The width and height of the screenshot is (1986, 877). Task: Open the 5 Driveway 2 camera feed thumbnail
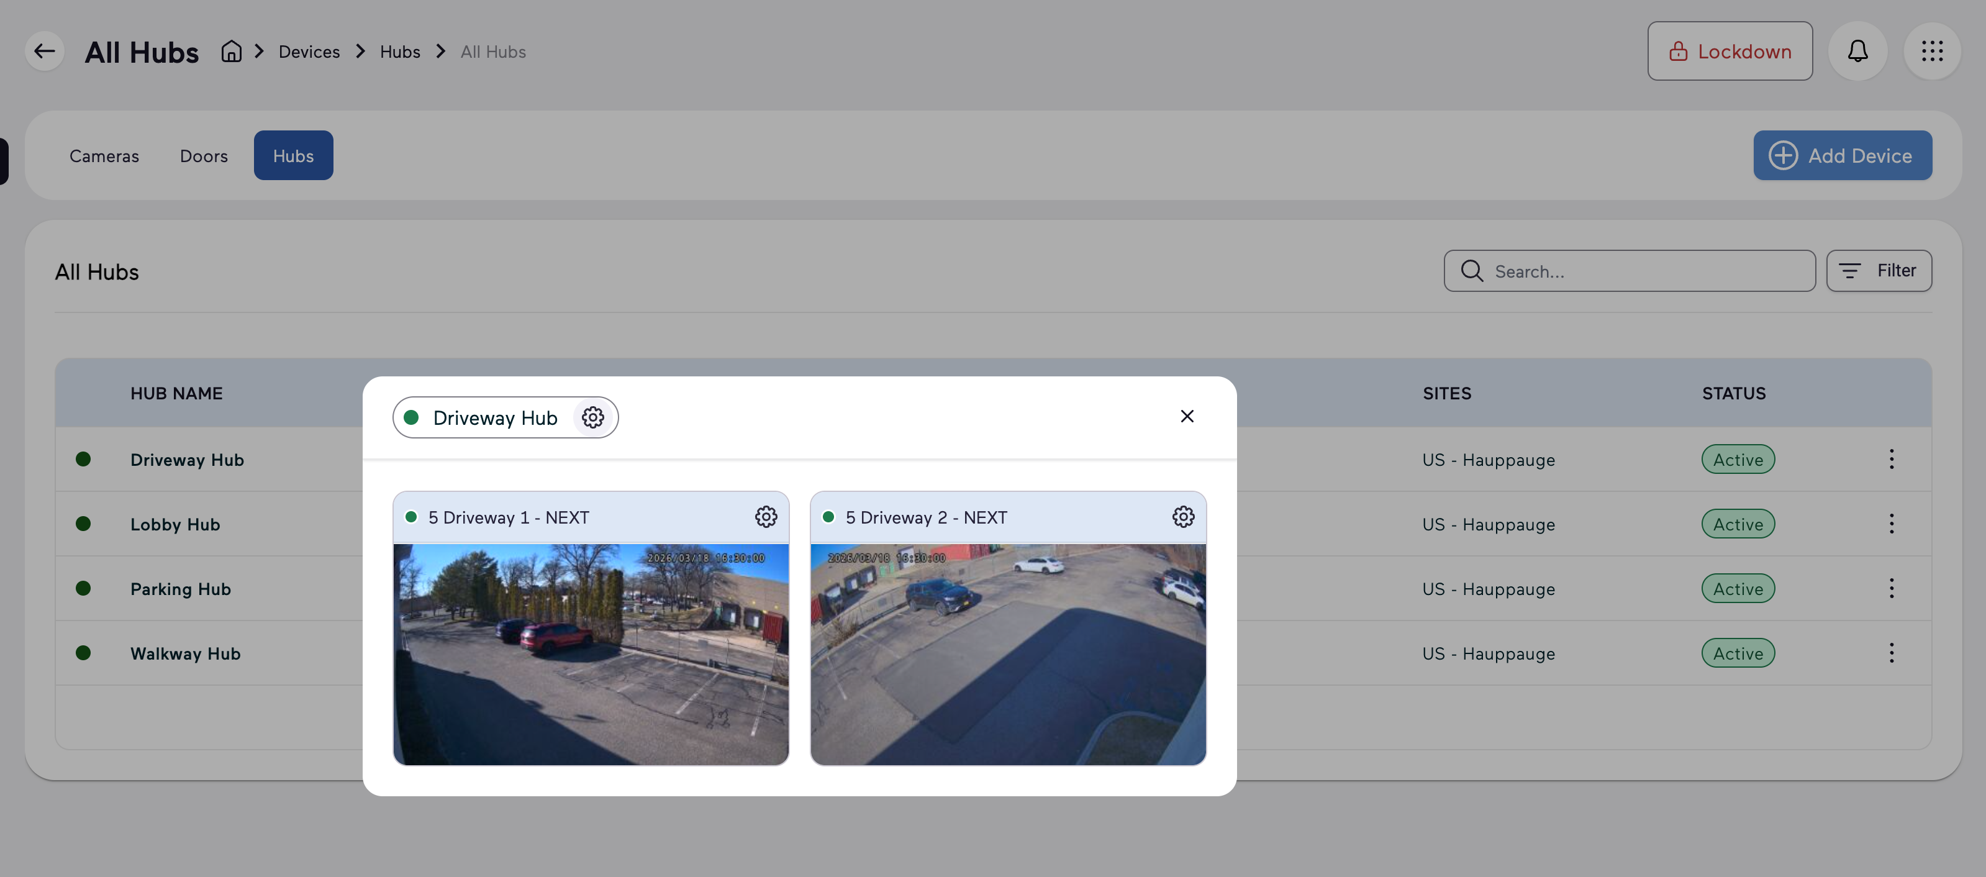pos(1008,655)
